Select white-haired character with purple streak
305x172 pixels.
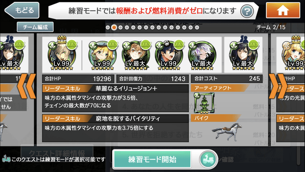point(202,55)
